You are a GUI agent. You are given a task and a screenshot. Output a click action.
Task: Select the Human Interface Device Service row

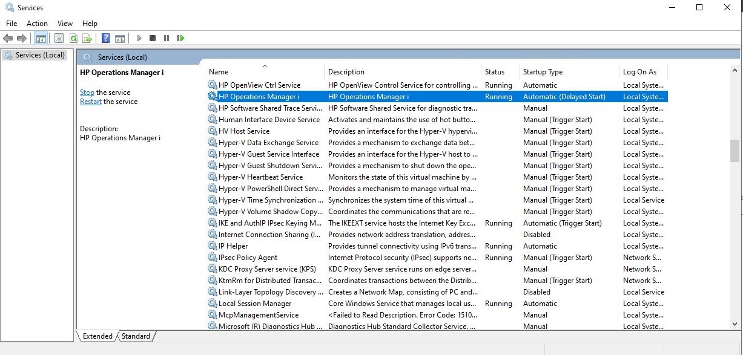(437, 120)
